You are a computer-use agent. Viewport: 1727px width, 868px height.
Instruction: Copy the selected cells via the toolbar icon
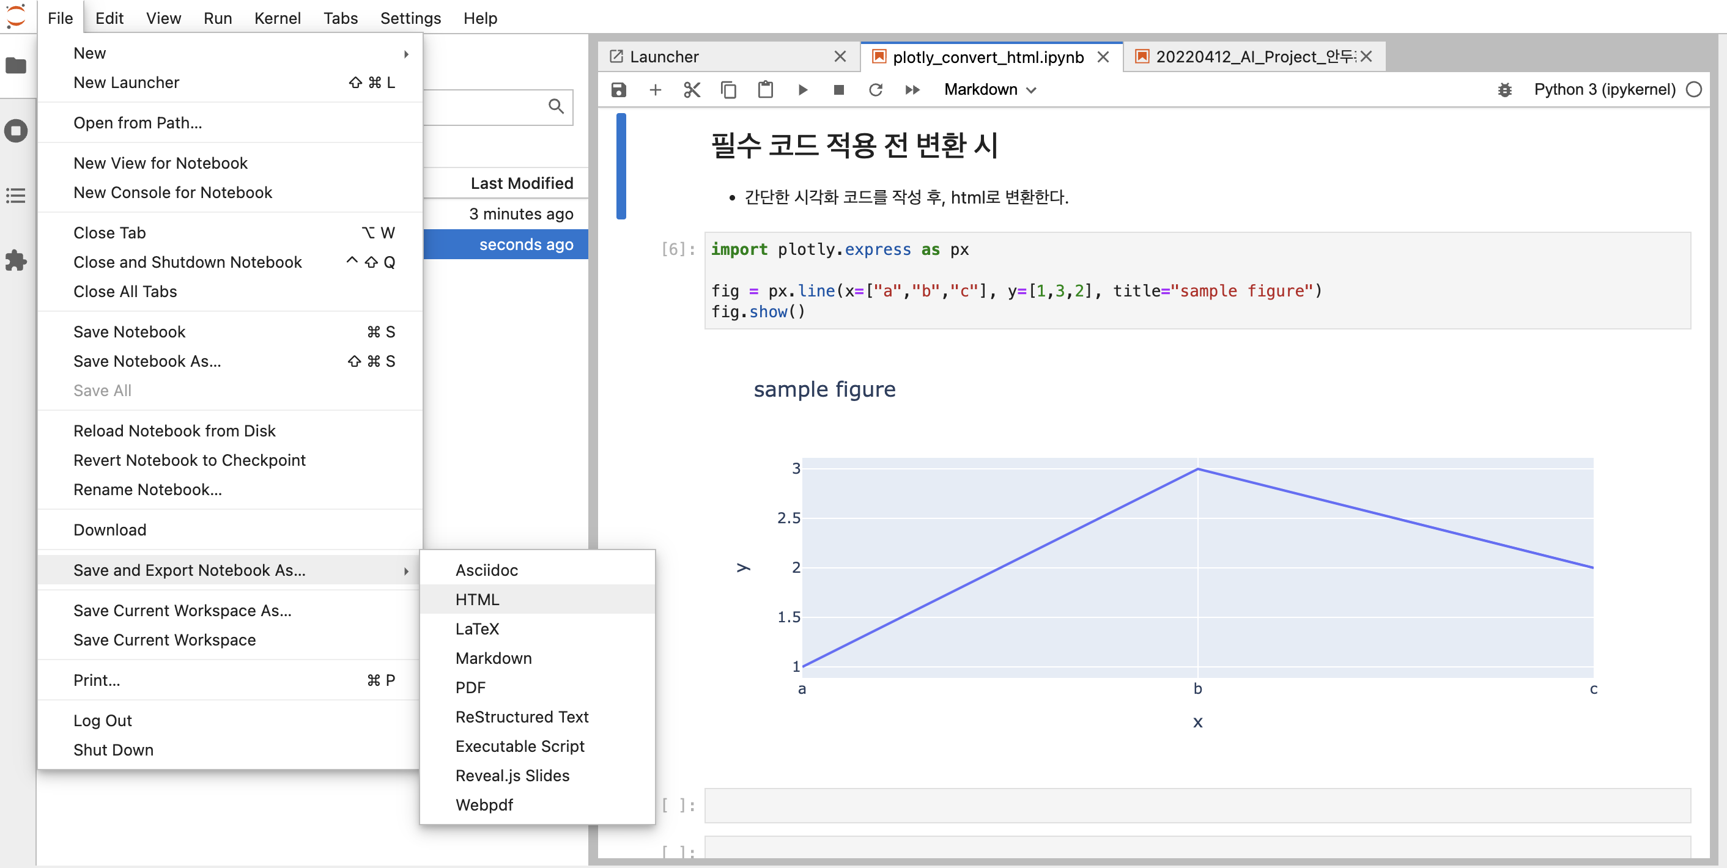point(729,89)
